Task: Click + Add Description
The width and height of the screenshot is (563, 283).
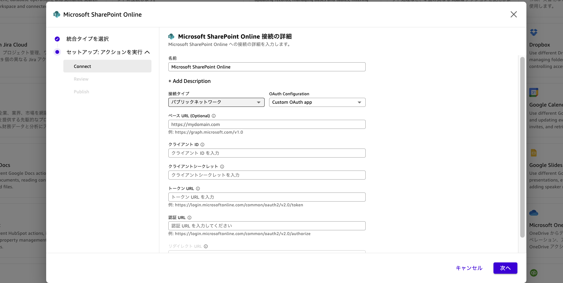Action: (x=189, y=81)
